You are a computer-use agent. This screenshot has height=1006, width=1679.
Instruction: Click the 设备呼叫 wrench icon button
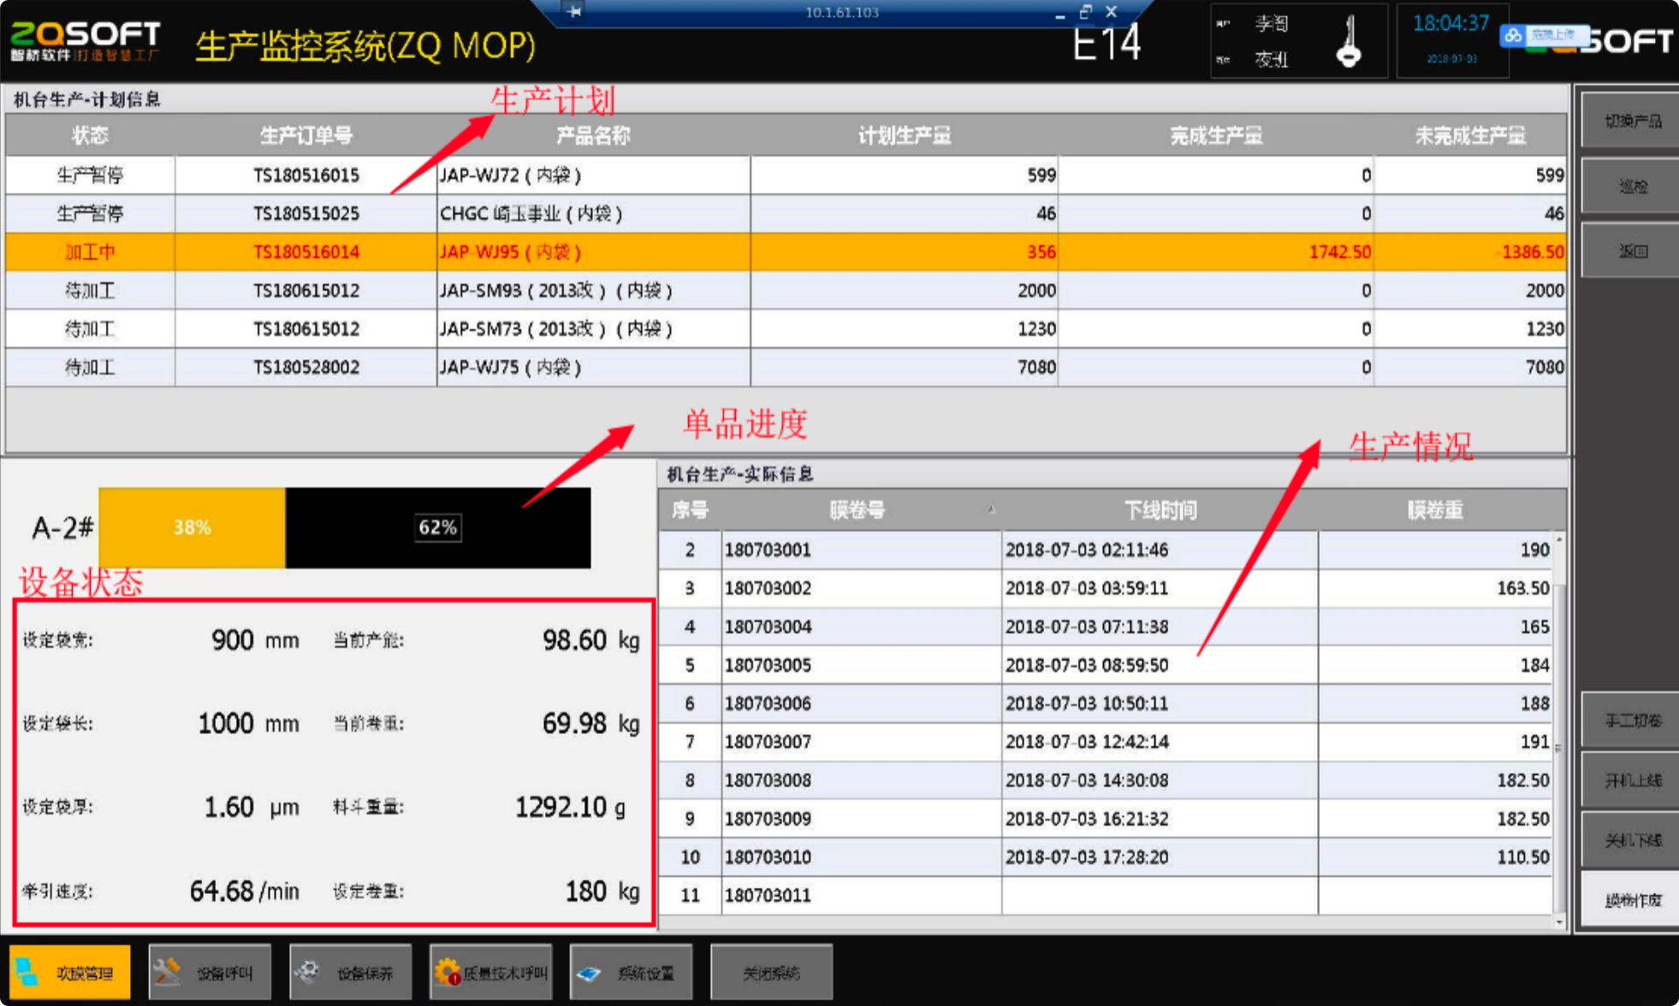click(210, 972)
